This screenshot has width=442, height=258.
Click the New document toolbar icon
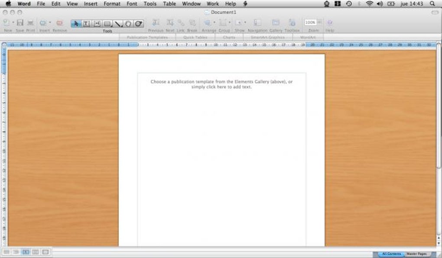6,23
